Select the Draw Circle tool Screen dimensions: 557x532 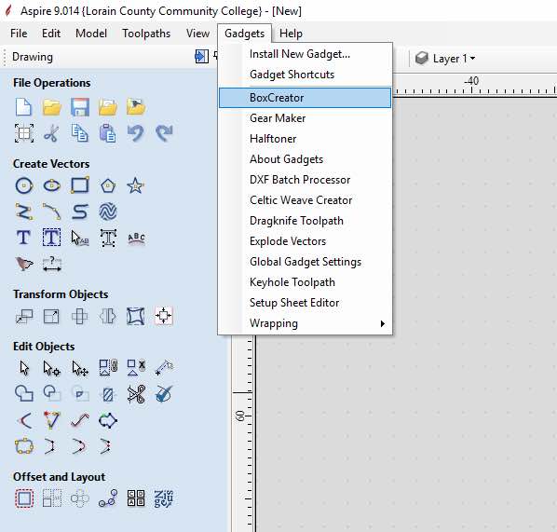[24, 185]
